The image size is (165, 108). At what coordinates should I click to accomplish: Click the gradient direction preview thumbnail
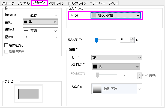pos(97,89)
